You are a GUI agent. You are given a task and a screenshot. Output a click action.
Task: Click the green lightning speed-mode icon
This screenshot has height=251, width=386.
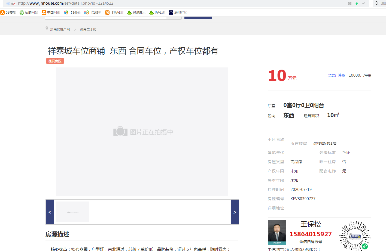coord(357,4)
